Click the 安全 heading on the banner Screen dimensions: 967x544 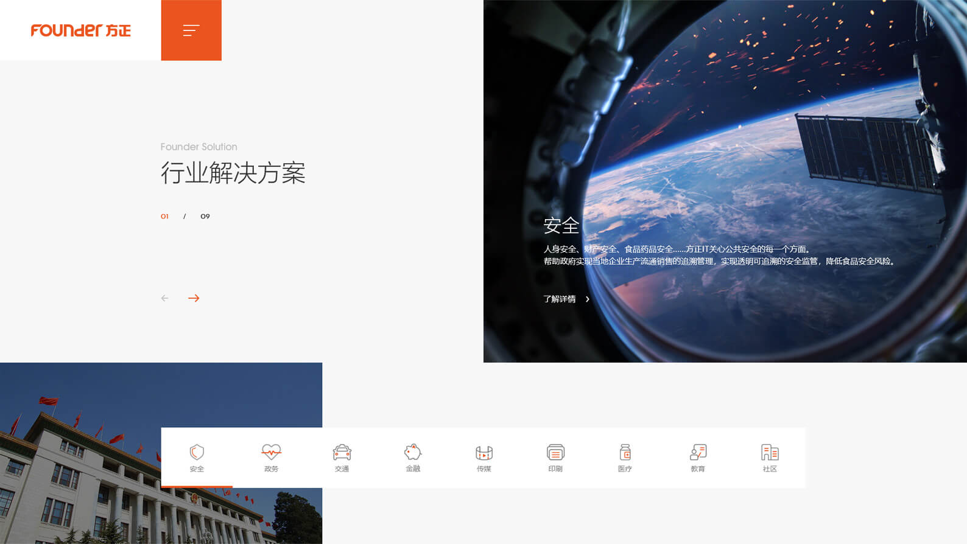click(561, 225)
